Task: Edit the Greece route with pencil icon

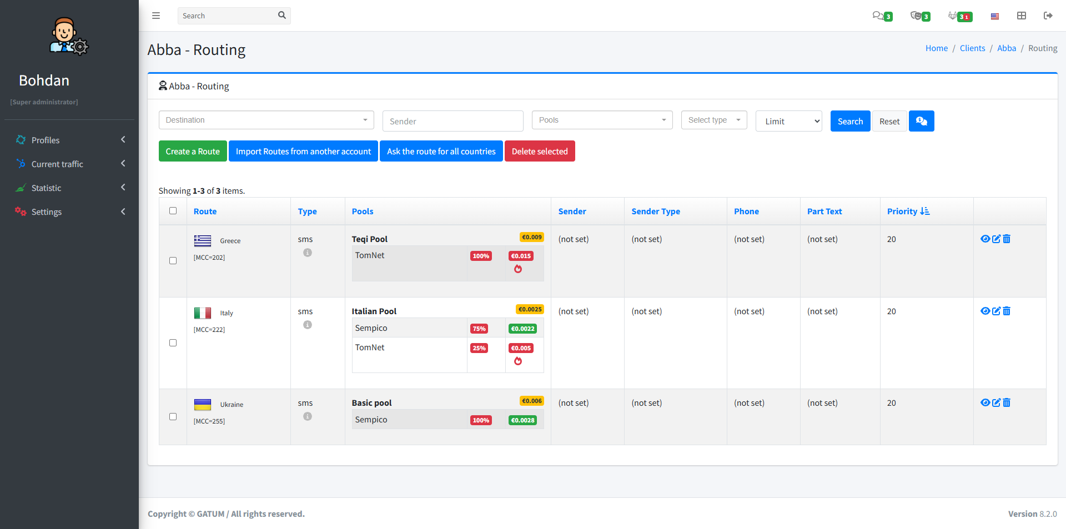Action: pyautogui.click(x=996, y=239)
